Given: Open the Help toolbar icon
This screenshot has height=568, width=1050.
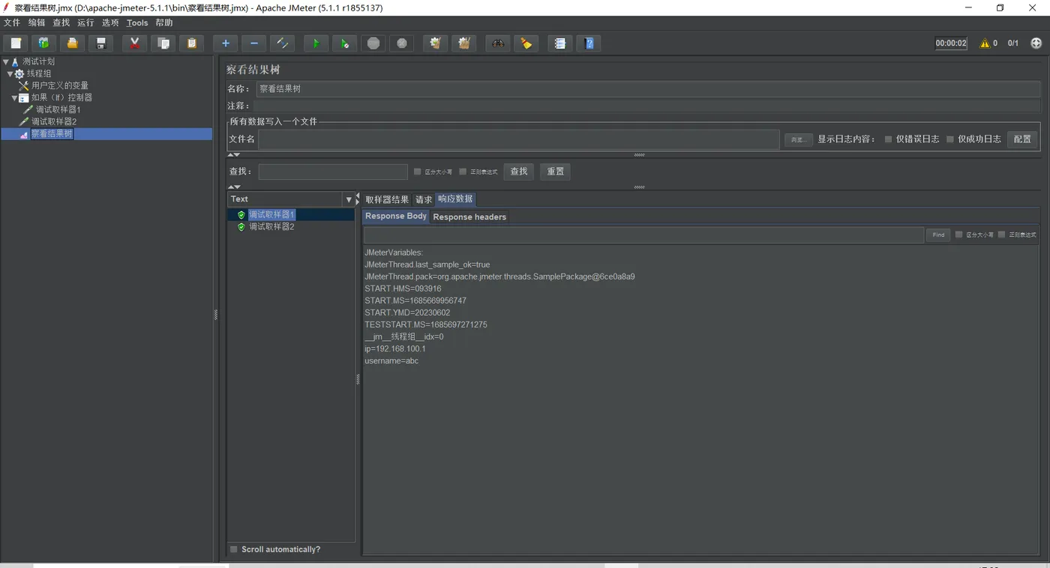Looking at the screenshot, I should click(x=589, y=43).
